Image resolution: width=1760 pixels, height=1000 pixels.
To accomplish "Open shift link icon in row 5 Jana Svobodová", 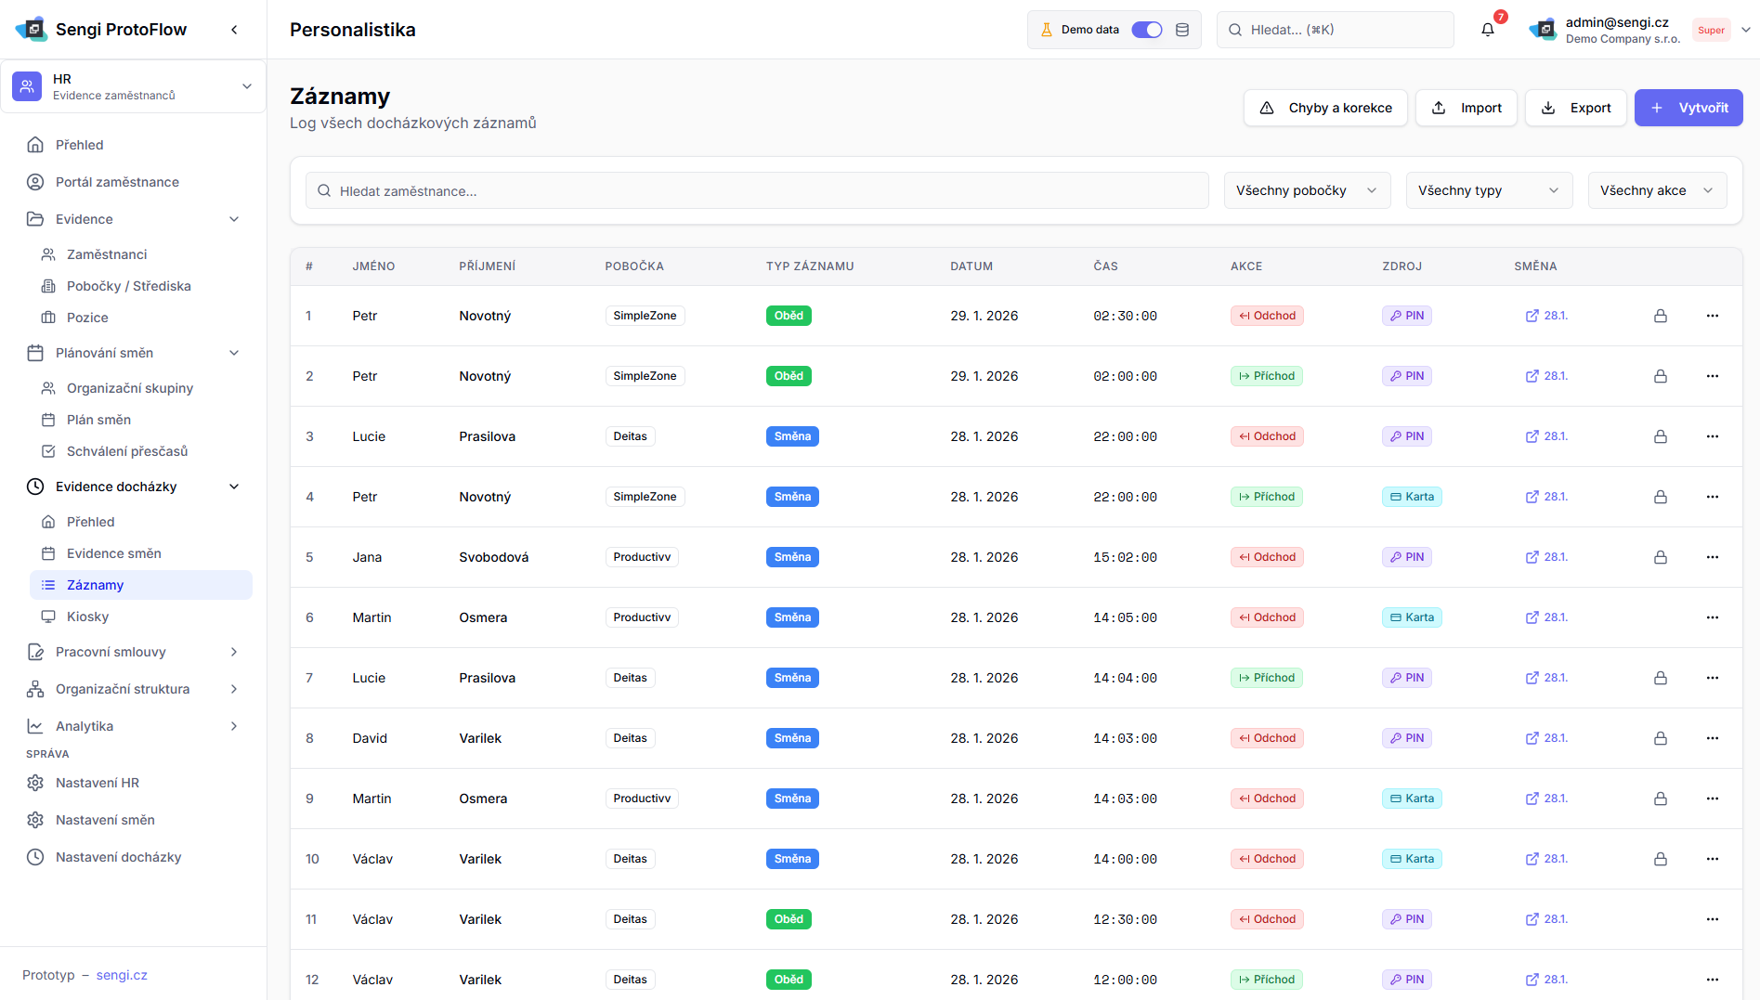I will pyautogui.click(x=1532, y=557).
